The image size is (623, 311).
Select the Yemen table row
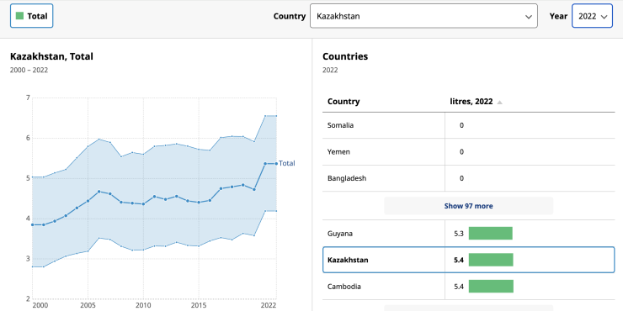point(468,152)
